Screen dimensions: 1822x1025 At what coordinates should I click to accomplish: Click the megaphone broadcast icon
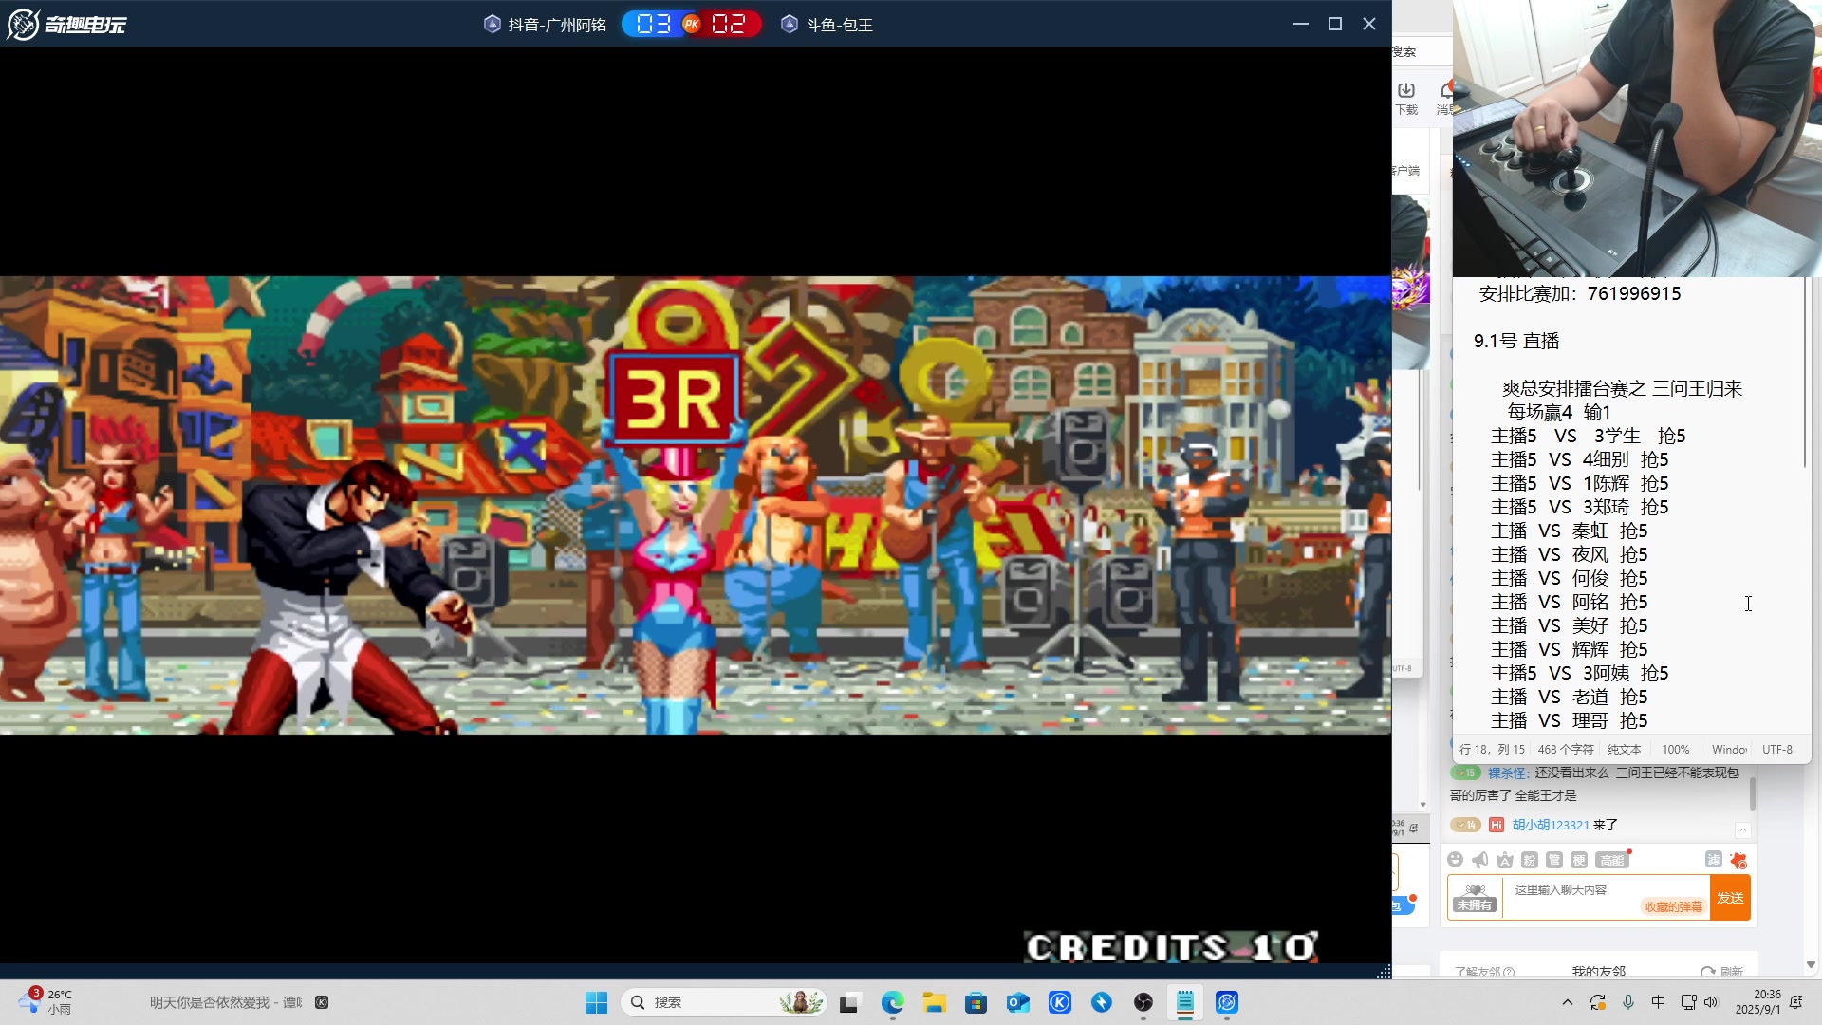coord(1479,860)
